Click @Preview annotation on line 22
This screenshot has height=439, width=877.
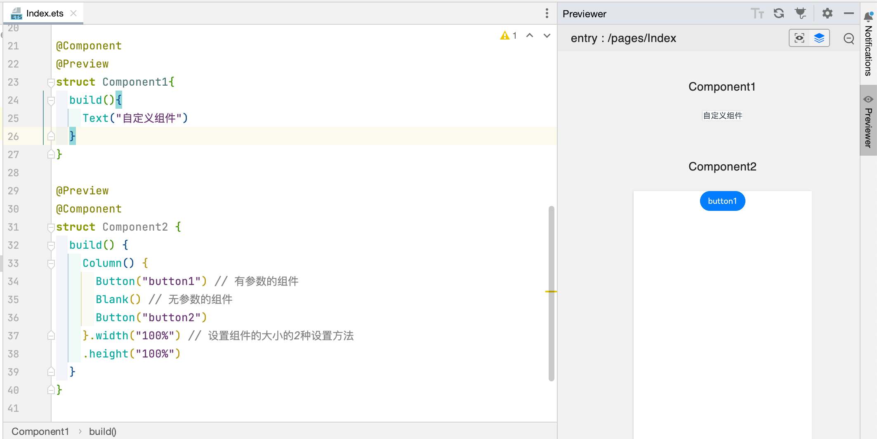[x=83, y=64]
